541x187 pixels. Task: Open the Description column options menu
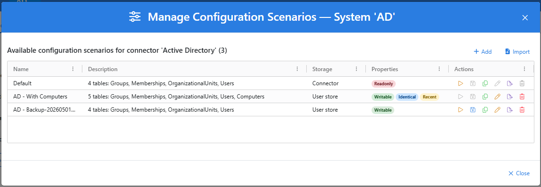click(x=297, y=69)
